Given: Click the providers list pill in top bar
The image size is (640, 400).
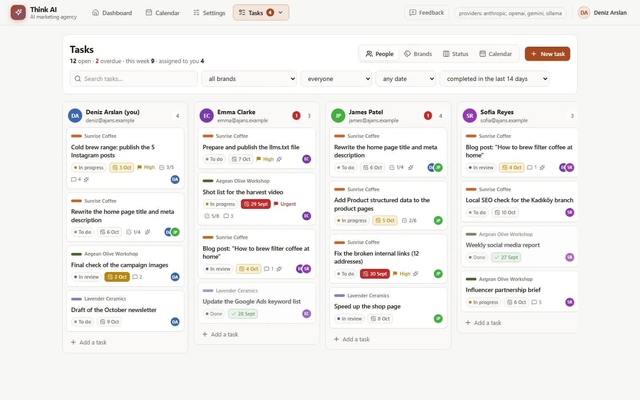Looking at the screenshot, I should pos(510,13).
